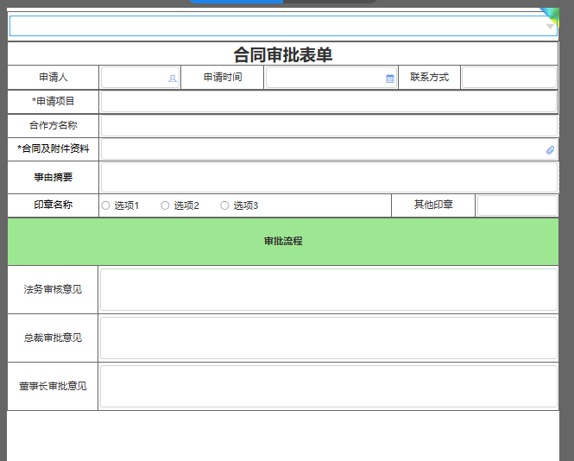Click the 其他印章 label
The image size is (574, 461).
click(433, 205)
